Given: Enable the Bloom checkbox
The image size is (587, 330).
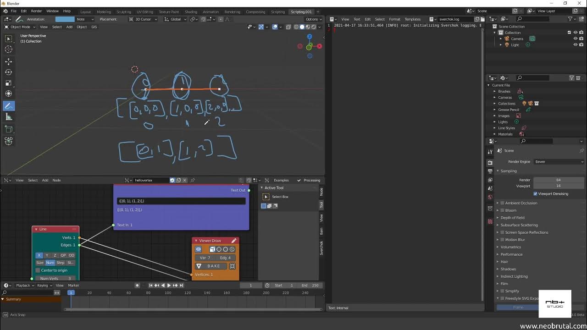Looking at the screenshot, I should 503,210.
